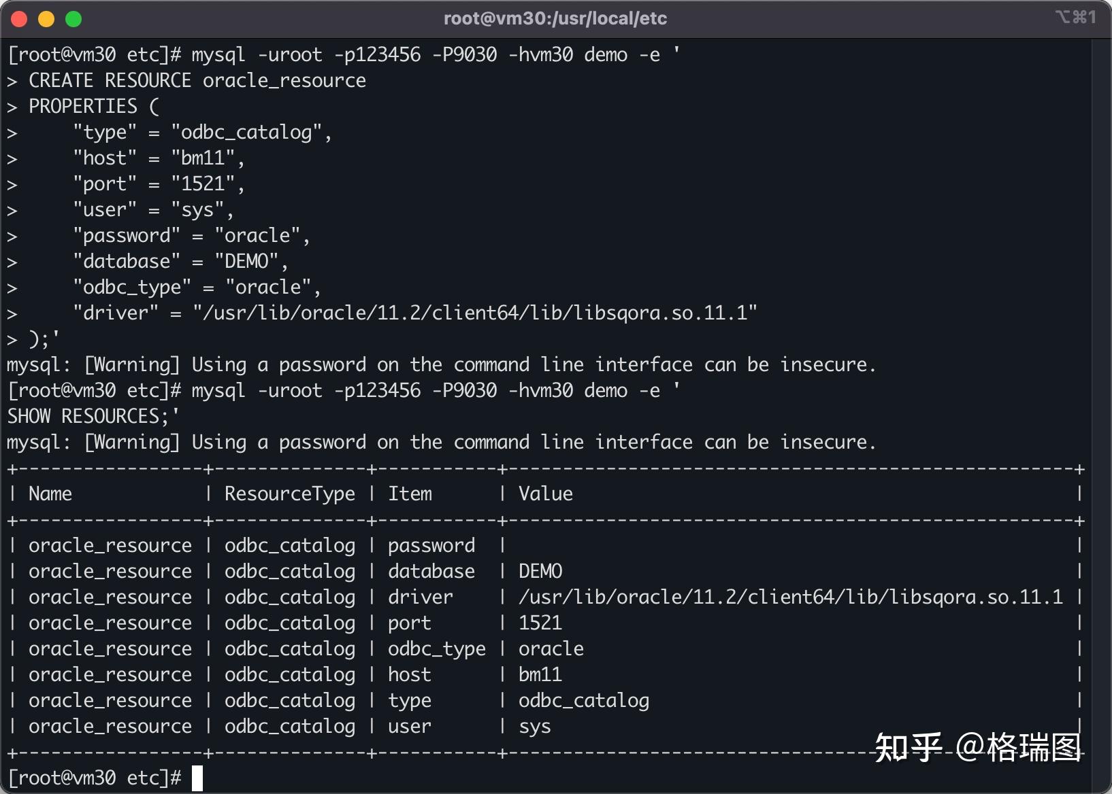The height and width of the screenshot is (794, 1112).
Task: Click the Zhihu watermark text
Action: 978,748
